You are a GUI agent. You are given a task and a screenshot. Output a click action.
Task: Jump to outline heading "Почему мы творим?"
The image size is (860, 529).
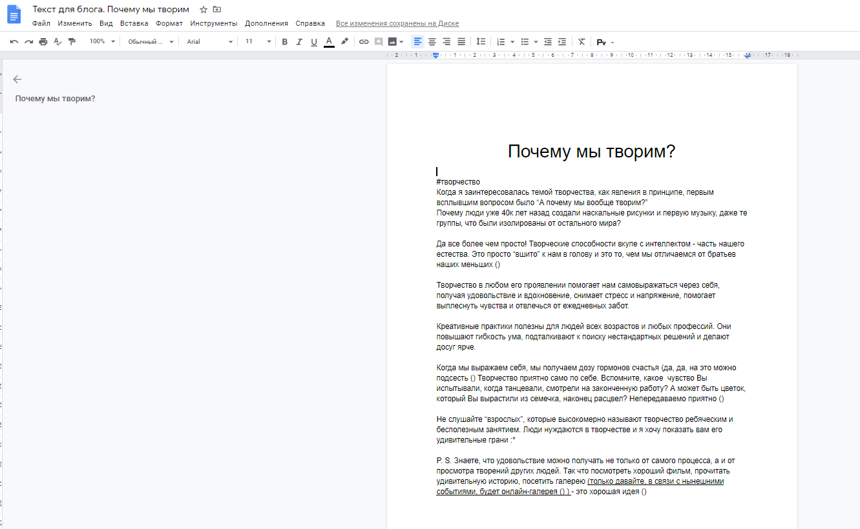pos(56,99)
